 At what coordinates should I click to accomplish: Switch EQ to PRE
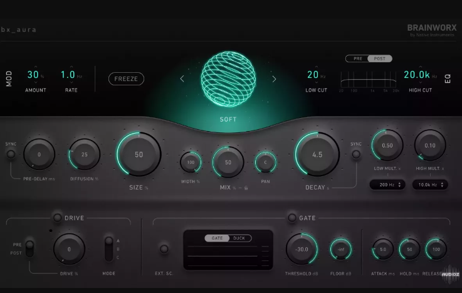(357, 58)
